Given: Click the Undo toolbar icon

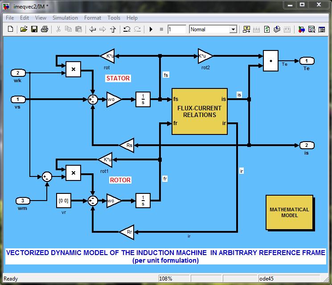Looking at the screenshot, I should coord(127,29).
